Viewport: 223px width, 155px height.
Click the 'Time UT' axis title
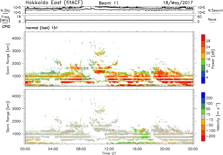click(x=109, y=153)
